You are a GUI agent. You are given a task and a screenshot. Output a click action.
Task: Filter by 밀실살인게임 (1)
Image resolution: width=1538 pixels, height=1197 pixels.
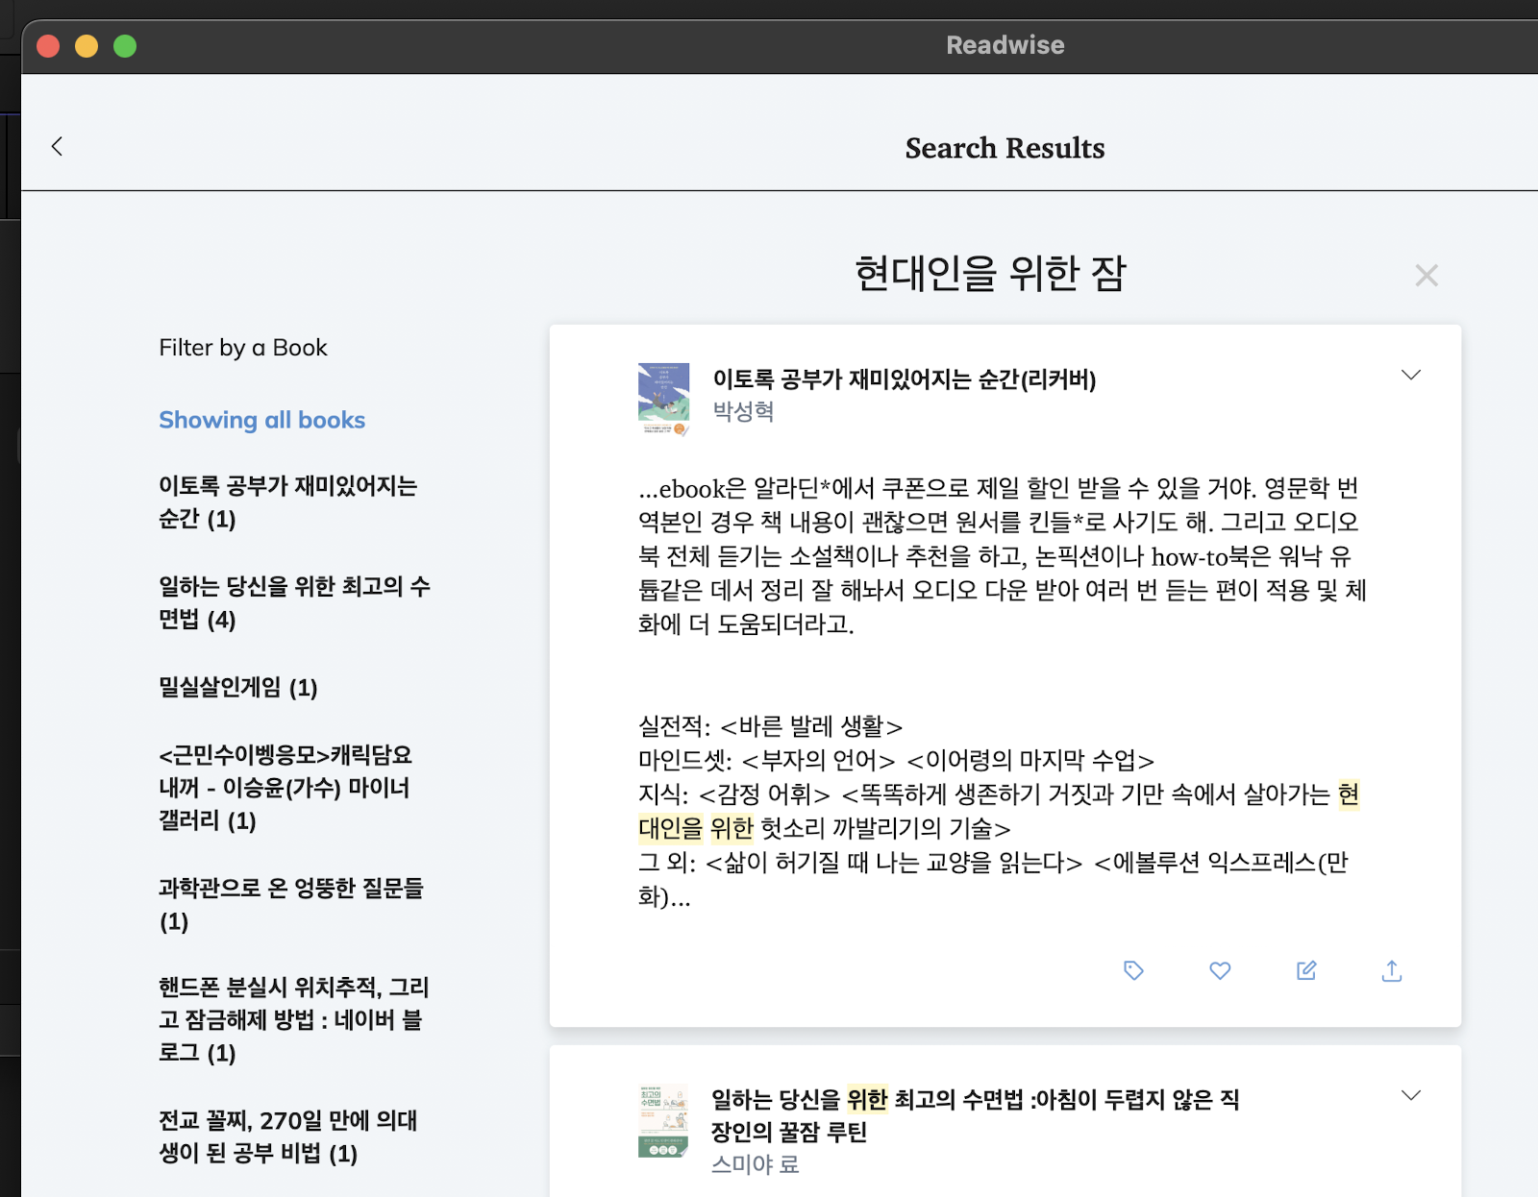tap(237, 687)
